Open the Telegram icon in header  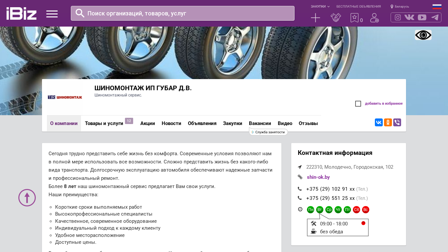[x=435, y=17]
